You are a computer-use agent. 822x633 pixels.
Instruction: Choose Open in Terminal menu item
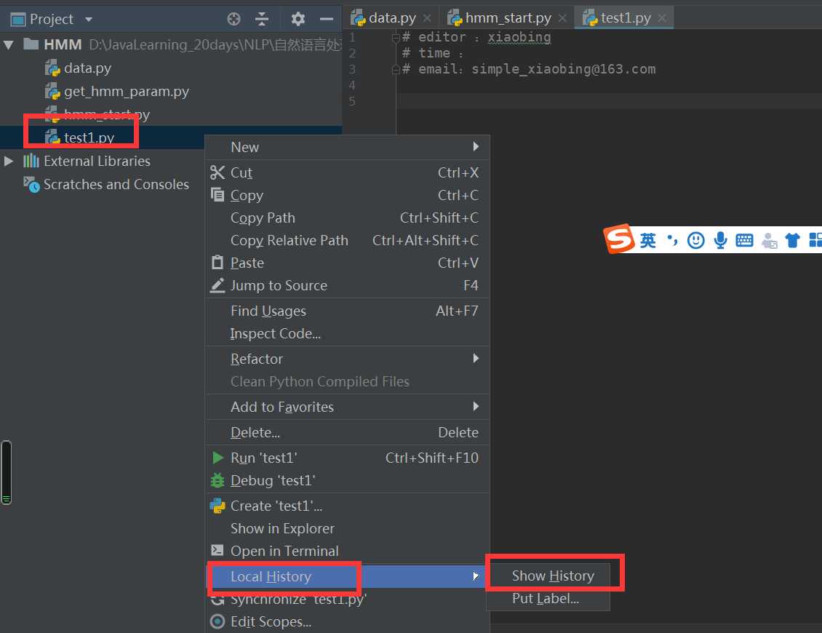click(347, 552)
